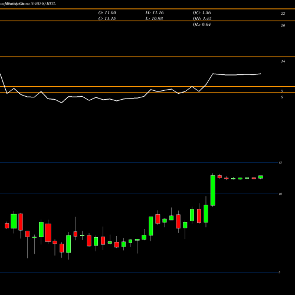Select the 'OC: 1.36' reading

pos(202,13)
